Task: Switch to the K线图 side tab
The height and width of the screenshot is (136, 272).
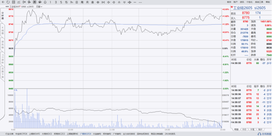Action: pos(3,30)
